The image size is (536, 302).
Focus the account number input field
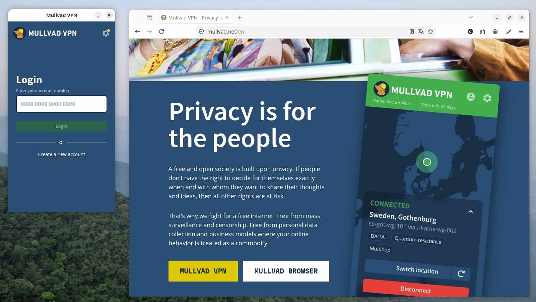62,104
